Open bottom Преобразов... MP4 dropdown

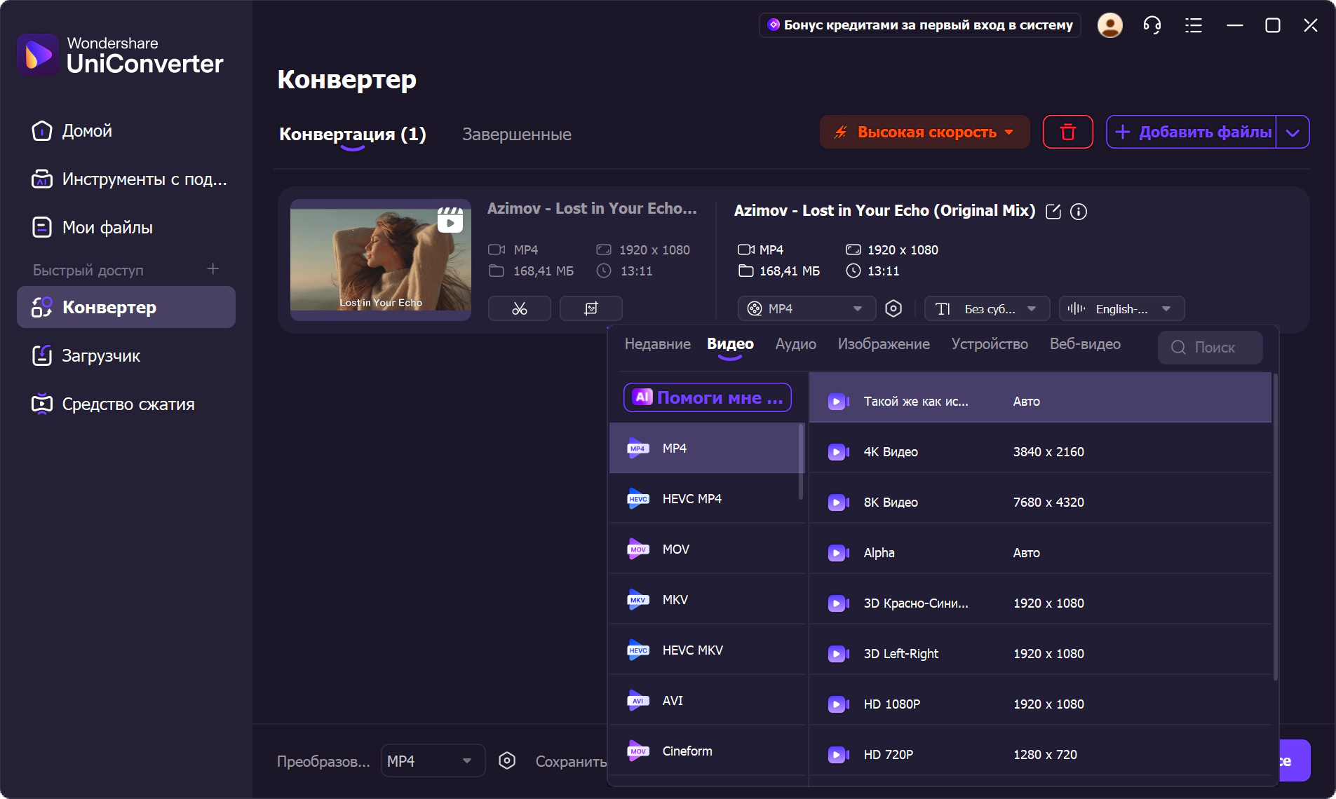(x=433, y=760)
